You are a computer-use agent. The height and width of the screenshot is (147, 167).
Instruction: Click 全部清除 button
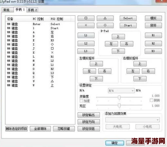pyautogui.click(x=40, y=129)
